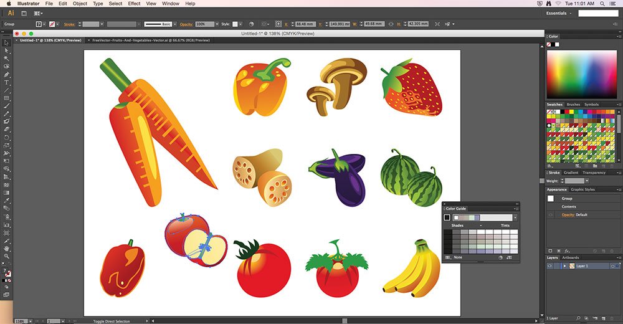Click the Y position field 149.991 mm
Viewport: 623px width, 324px height.
click(340, 24)
